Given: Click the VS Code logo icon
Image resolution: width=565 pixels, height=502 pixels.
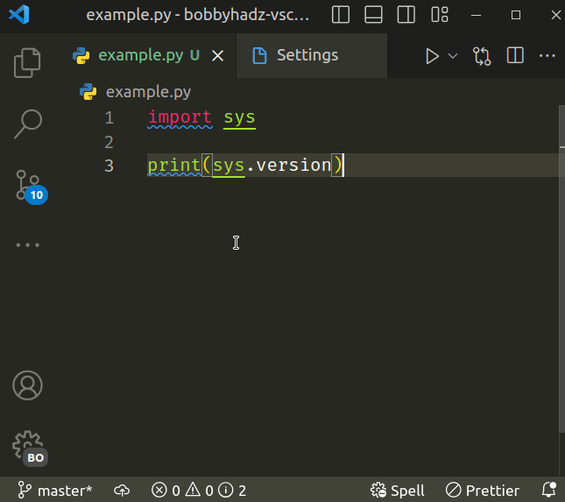Looking at the screenshot, I should (19, 15).
